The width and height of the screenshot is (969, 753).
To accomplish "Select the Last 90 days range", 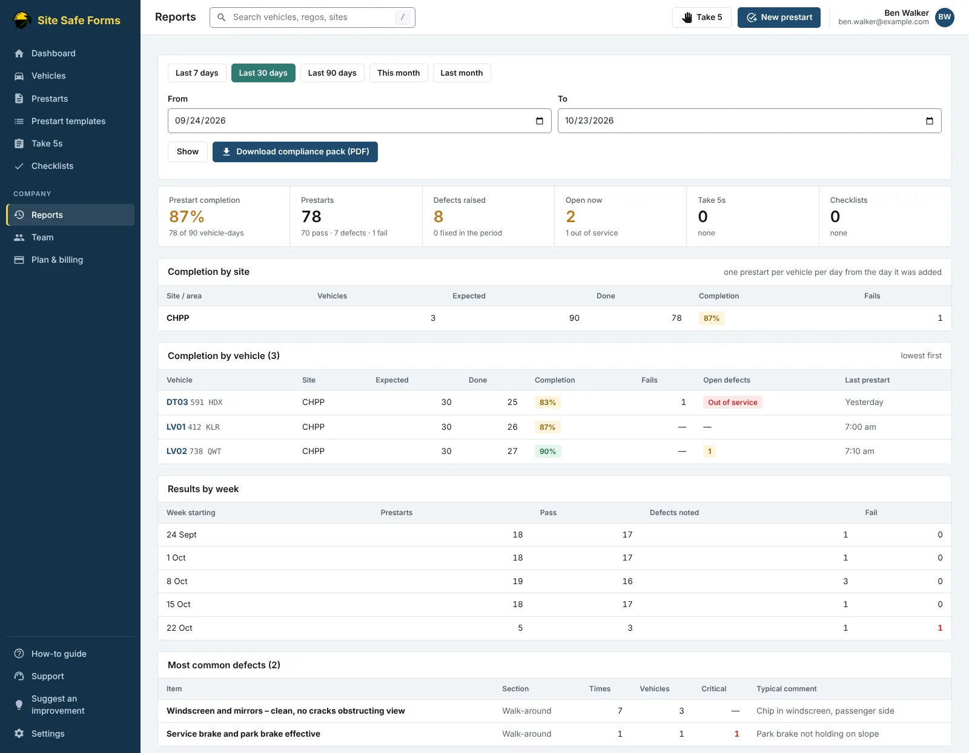I will [332, 73].
